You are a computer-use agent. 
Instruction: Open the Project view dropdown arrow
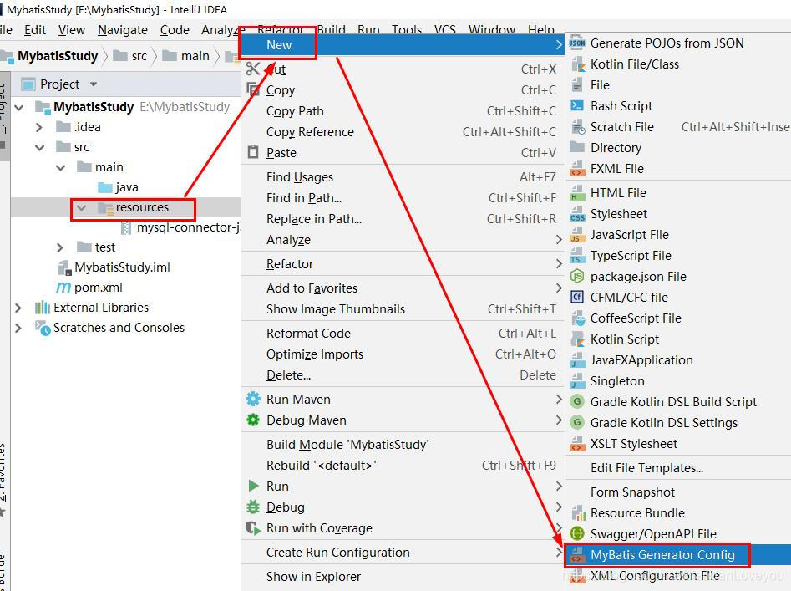point(94,84)
